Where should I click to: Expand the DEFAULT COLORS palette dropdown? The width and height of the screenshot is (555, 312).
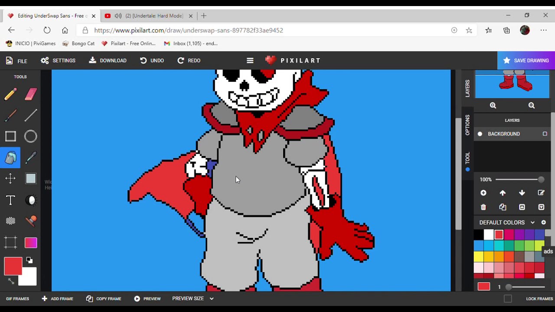tap(507, 222)
